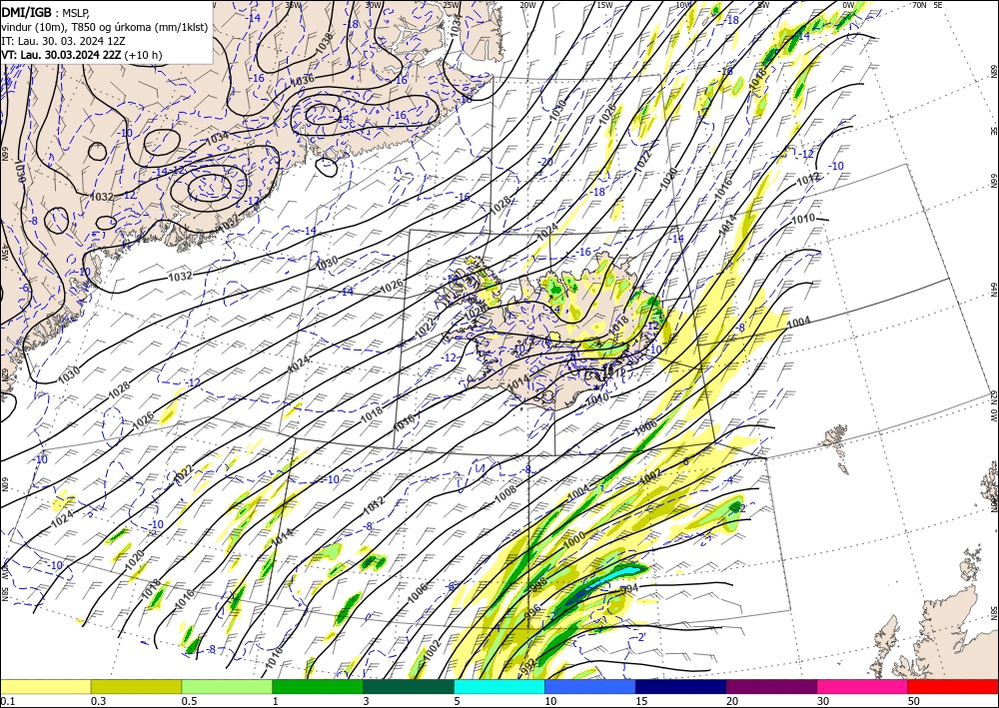Click the "998" isobar label
This screenshot has width=999, height=708.
(538, 583)
